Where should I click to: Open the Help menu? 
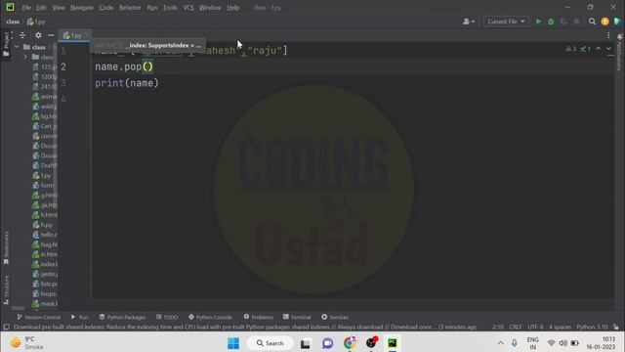pyautogui.click(x=232, y=8)
